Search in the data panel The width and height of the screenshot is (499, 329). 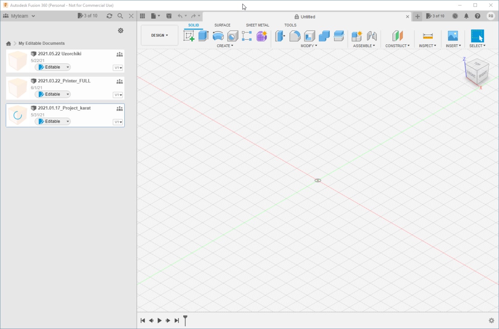(120, 16)
